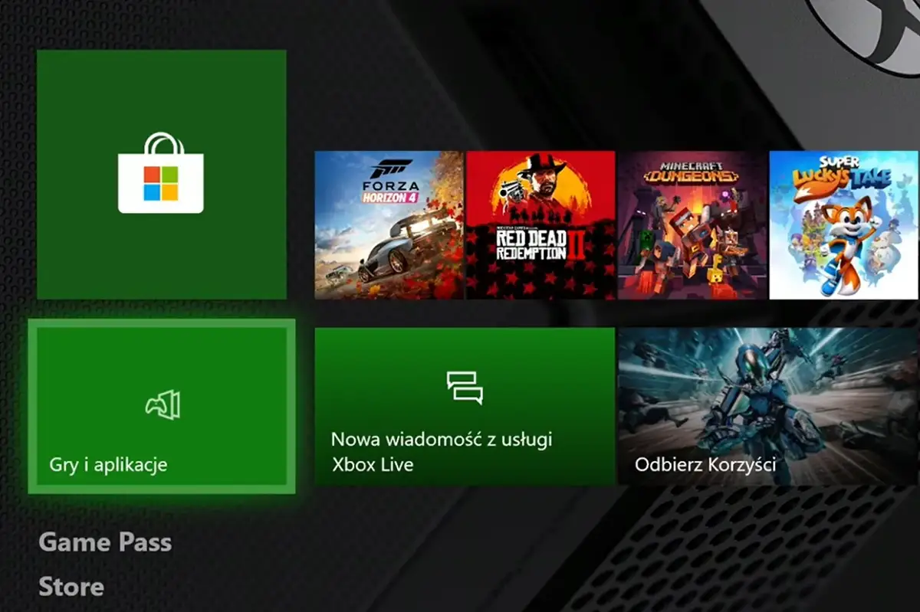Click the Nowa wiadomość z usługi Xbox Live text
This screenshot has width=920, height=612.
coord(442,451)
